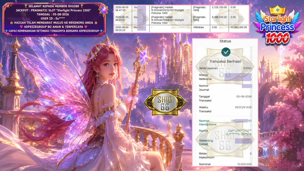
Task: Click the '10,500,000.00' withdraw amount cell
Action: [239, 27]
